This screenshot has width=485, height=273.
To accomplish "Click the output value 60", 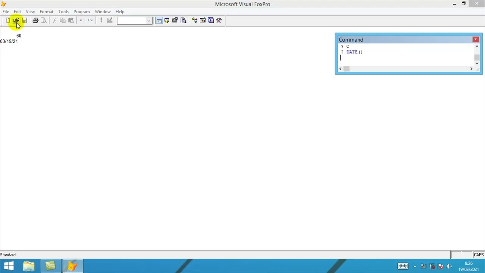I will point(19,36).
